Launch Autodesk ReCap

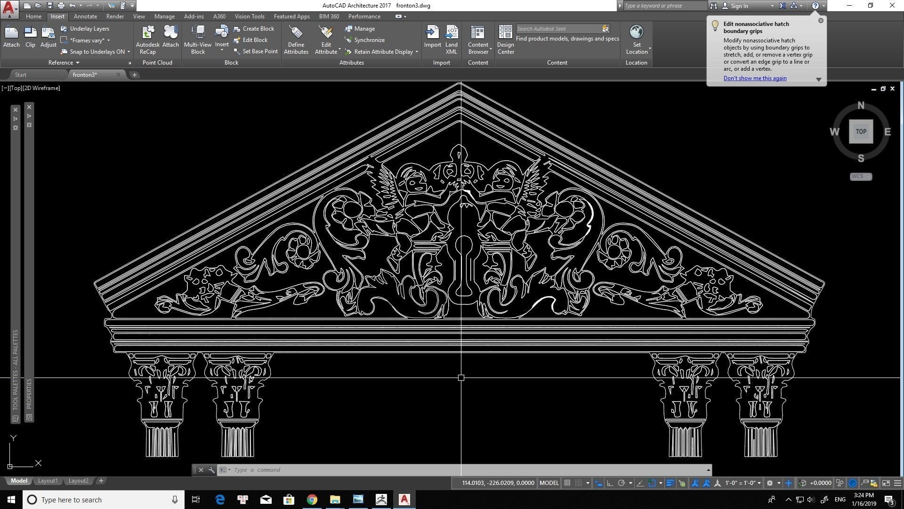147,40
